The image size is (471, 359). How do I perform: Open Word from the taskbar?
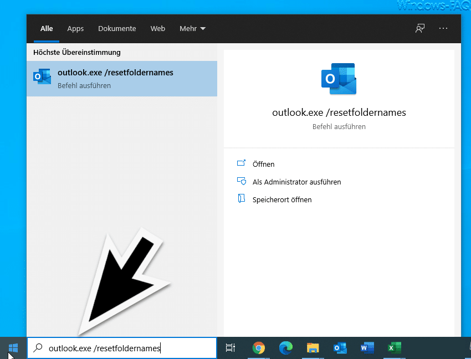click(367, 348)
